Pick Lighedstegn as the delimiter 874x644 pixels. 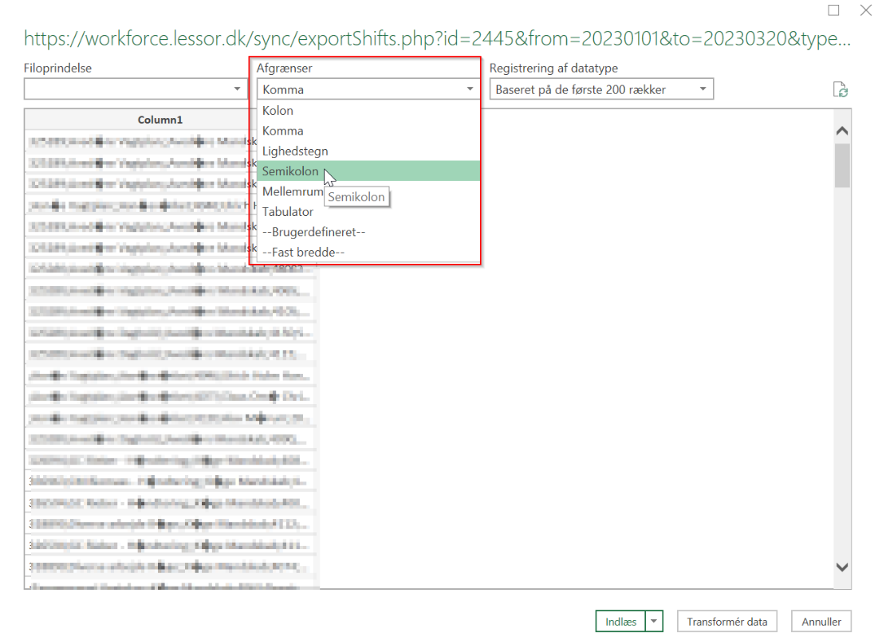click(295, 151)
